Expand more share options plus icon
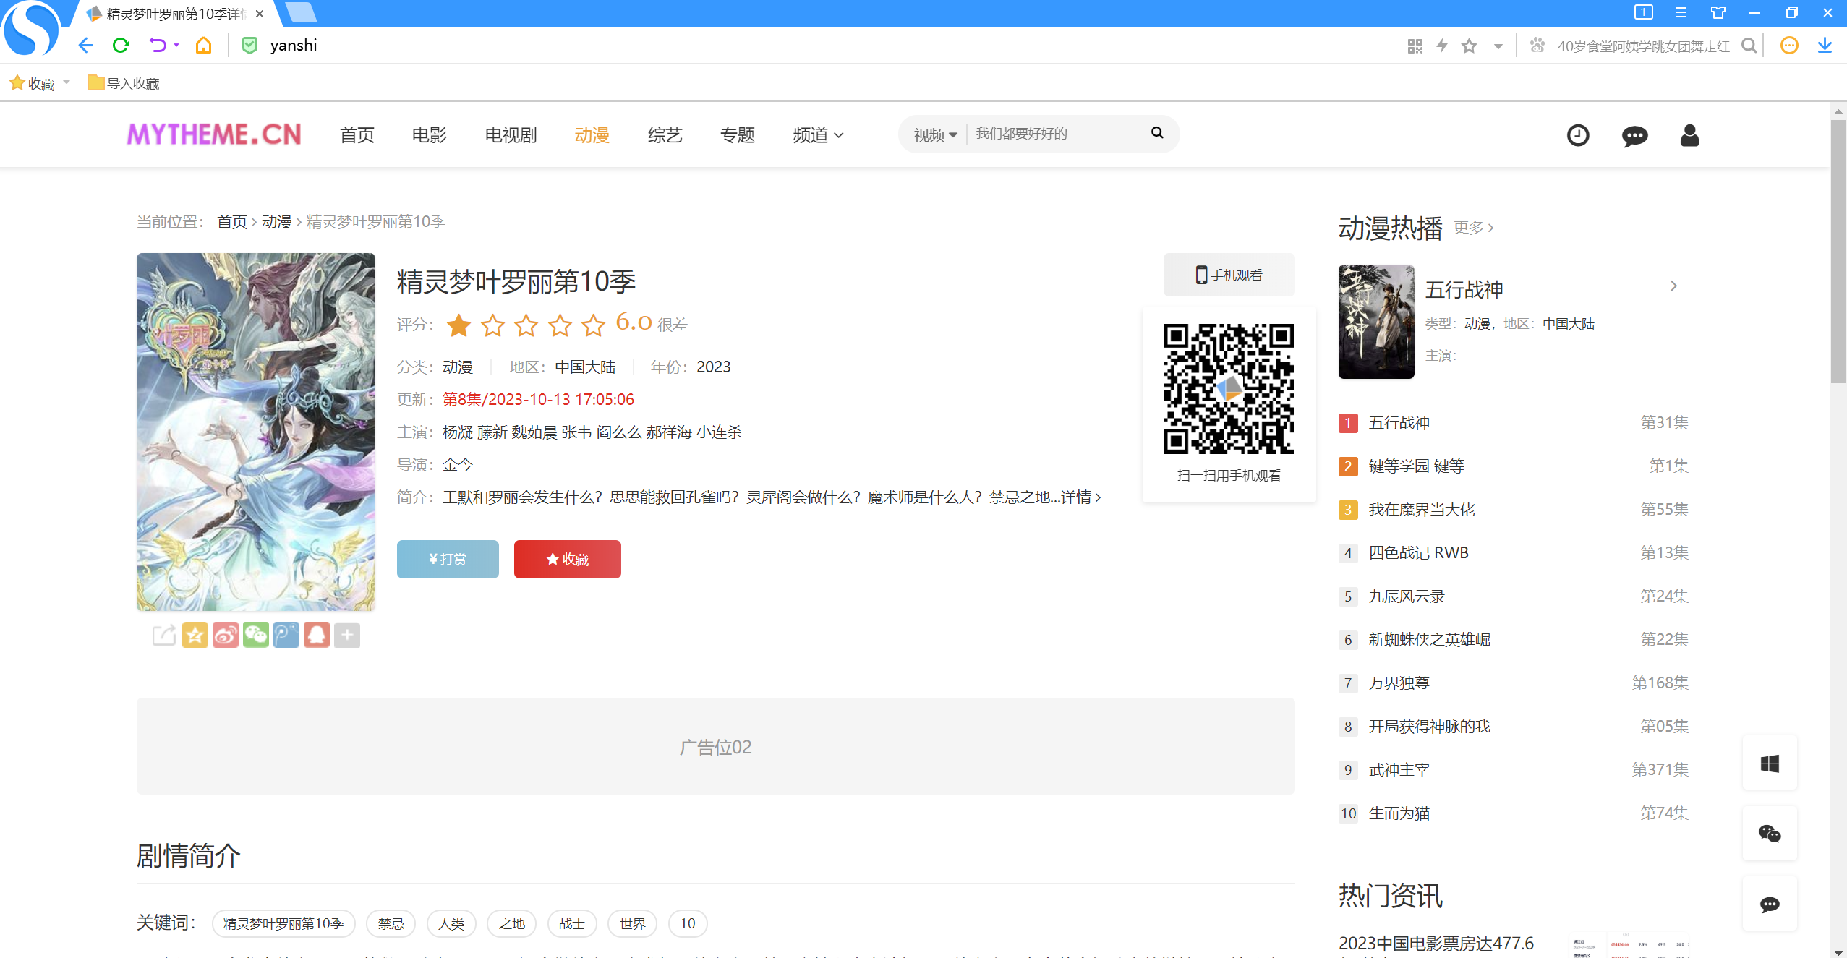The width and height of the screenshot is (1847, 958). pos(347,636)
